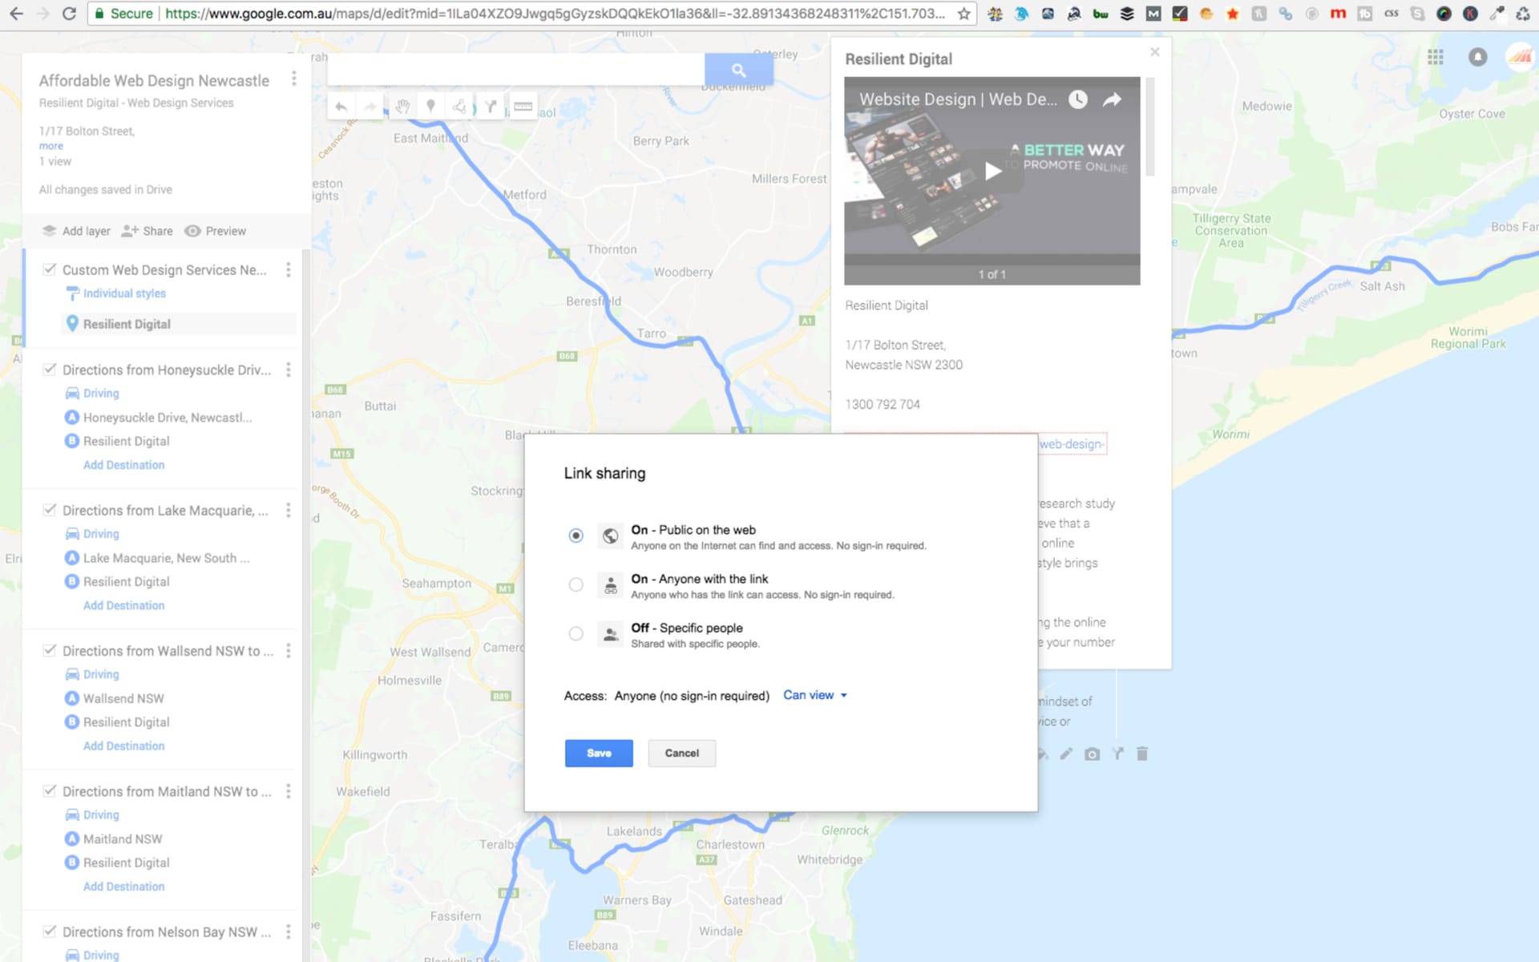Click the video watch later clock icon
1539x962 pixels.
pyautogui.click(x=1078, y=99)
